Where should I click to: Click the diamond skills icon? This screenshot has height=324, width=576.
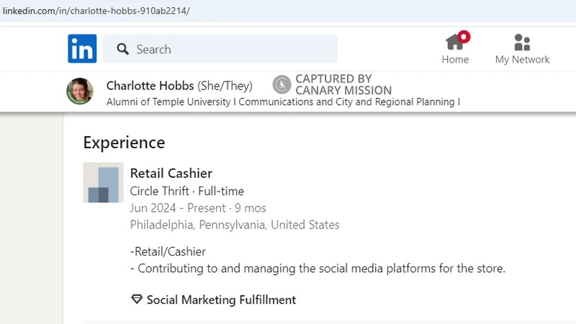pyautogui.click(x=137, y=300)
